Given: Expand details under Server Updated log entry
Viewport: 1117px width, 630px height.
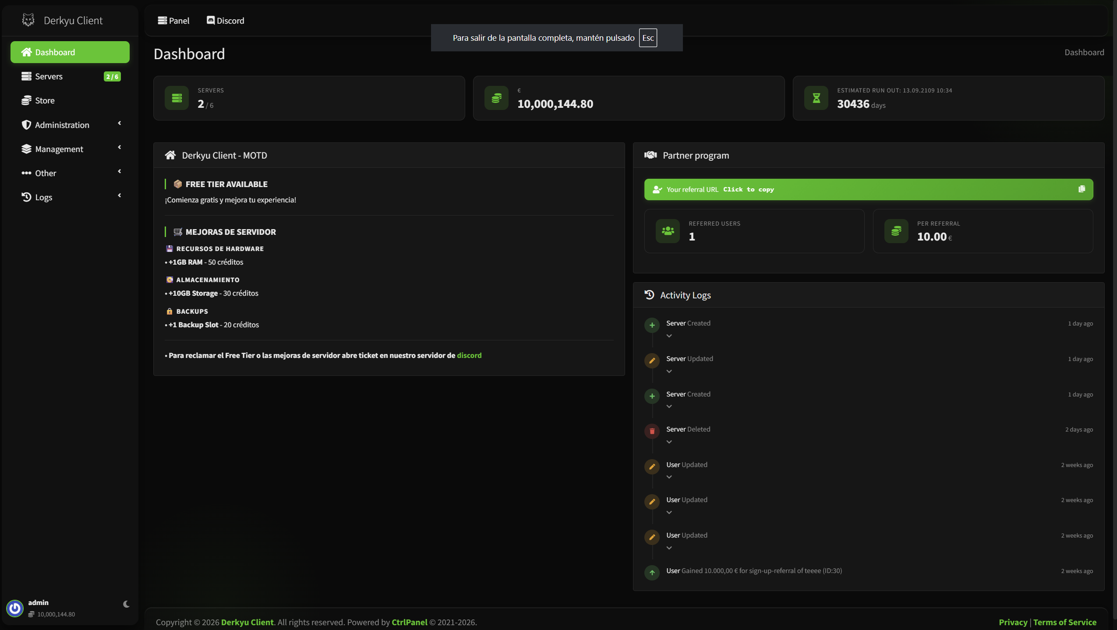Looking at the screenshot, I should (x=669, y=371).
